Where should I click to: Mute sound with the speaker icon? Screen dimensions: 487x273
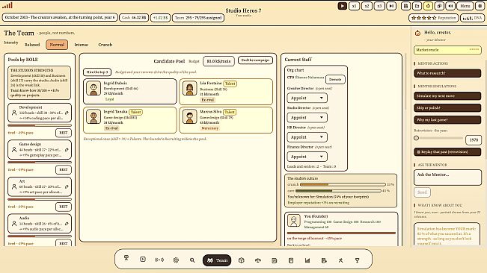coord(450,6)
